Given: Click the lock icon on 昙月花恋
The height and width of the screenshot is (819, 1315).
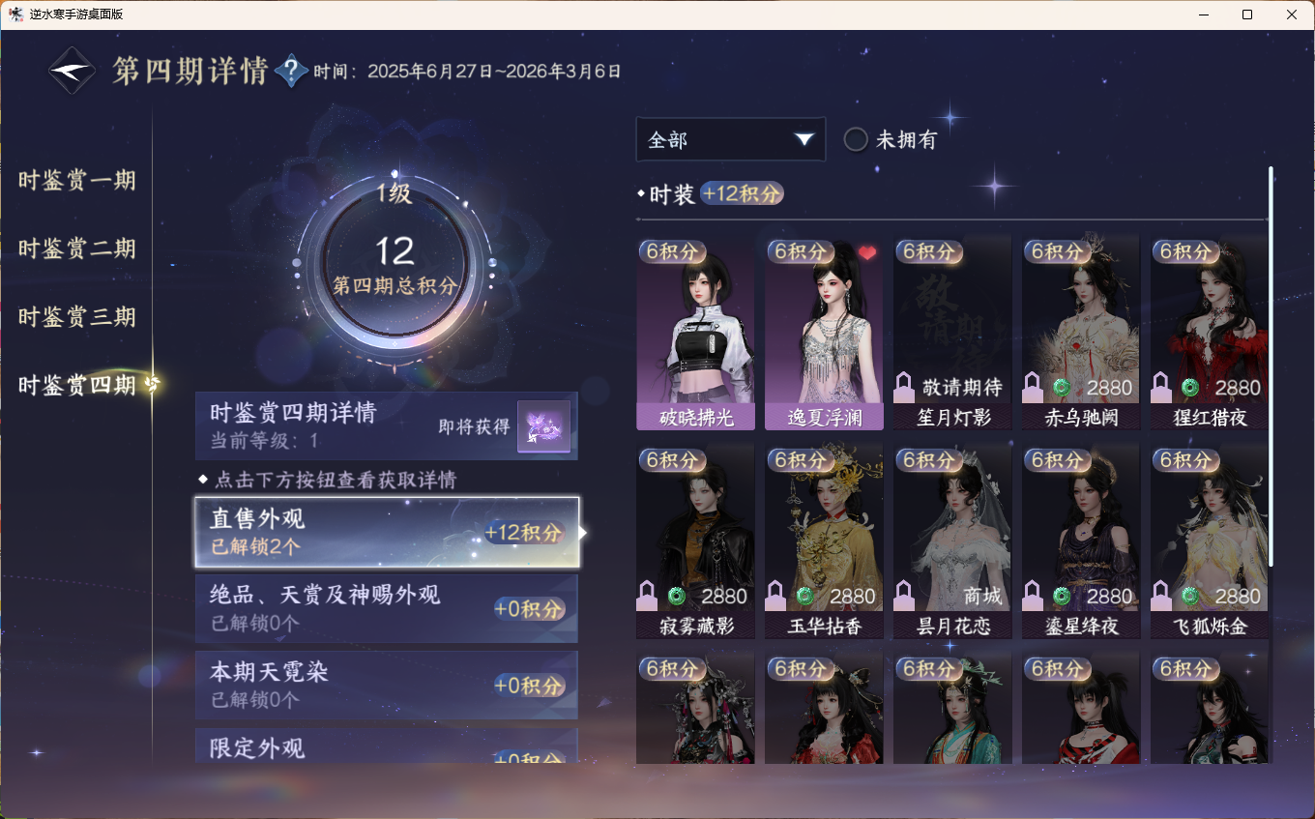Looking at the screenshot, I should 904,596.
